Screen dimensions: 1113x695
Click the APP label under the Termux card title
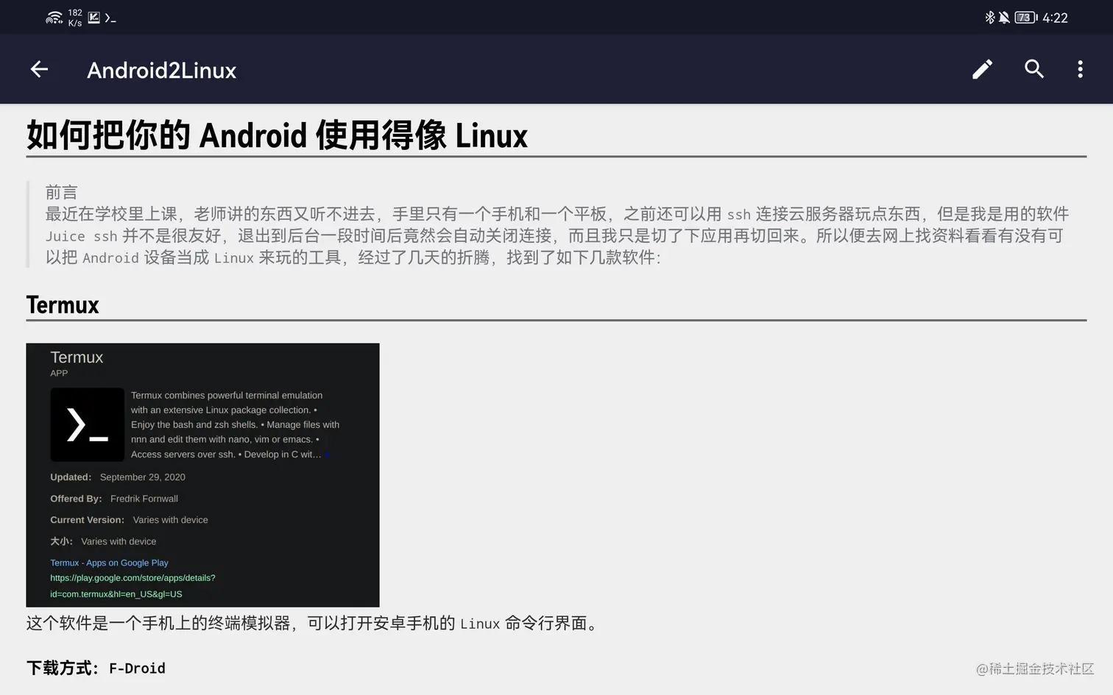[x=59, y=374]
